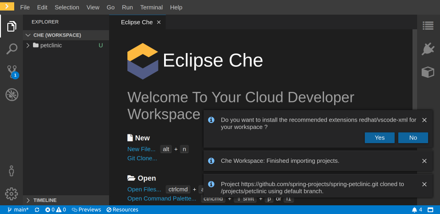Click the main* branch indicator

(x=18, y=209)
